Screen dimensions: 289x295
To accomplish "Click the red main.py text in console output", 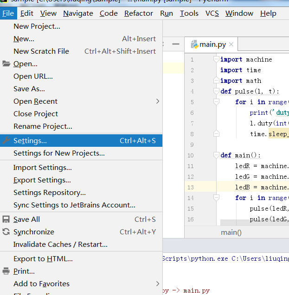I will click(197, 291).
